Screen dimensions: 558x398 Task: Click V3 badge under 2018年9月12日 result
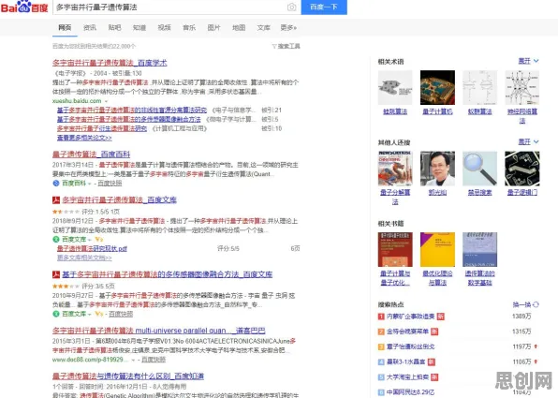(x=99, y=239)
